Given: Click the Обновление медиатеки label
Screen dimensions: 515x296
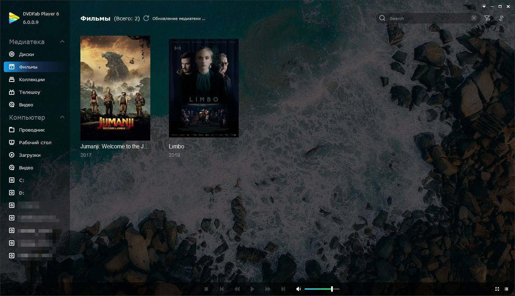Looking at the screenshot, I should click(x=179, y=19).
